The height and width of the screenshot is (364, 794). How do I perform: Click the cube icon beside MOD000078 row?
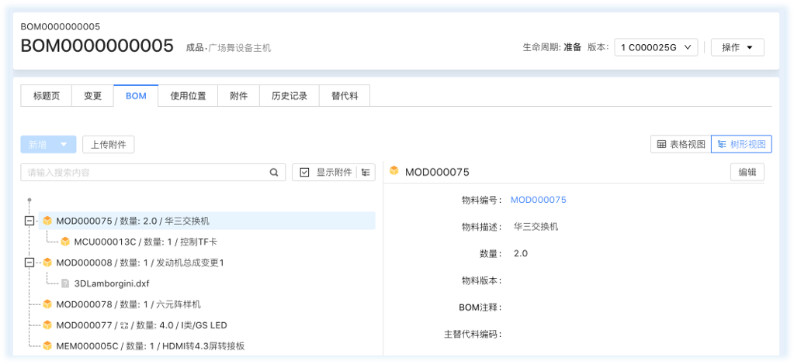(x=47, y=304)
